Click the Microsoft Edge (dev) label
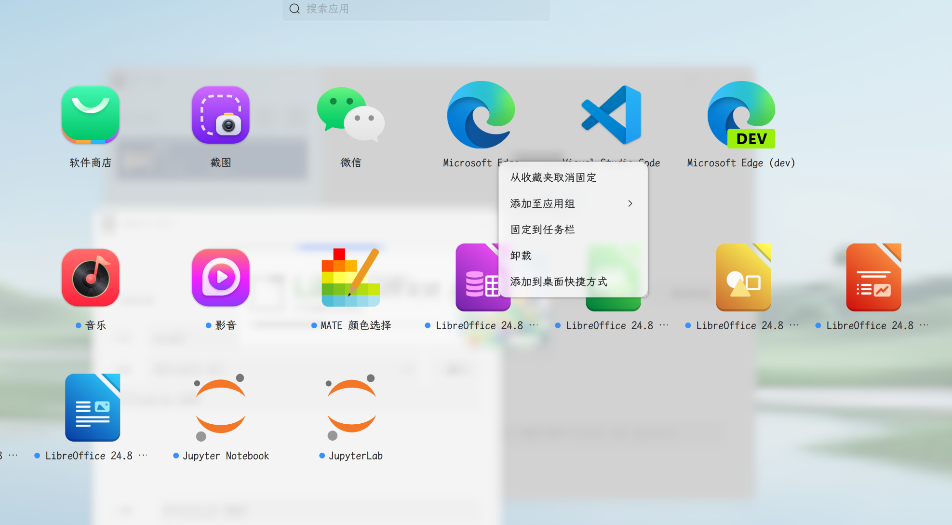The height and width of the screenshot is (525, 952). [741, 163]
